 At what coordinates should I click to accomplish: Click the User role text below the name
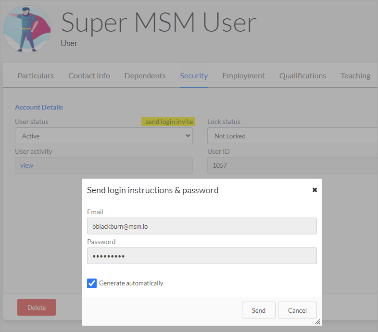69,43
